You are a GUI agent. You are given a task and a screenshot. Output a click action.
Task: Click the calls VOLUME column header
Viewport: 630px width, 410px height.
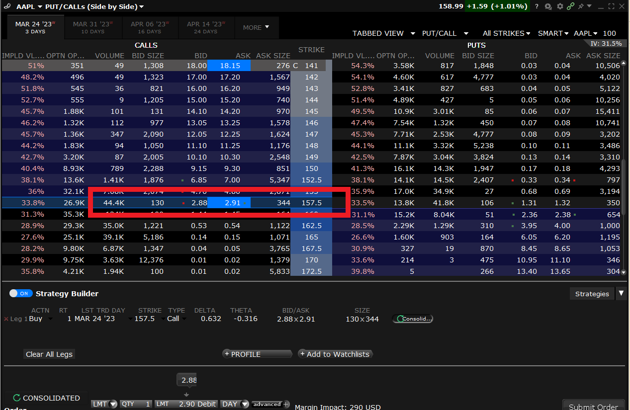(109, 56)
